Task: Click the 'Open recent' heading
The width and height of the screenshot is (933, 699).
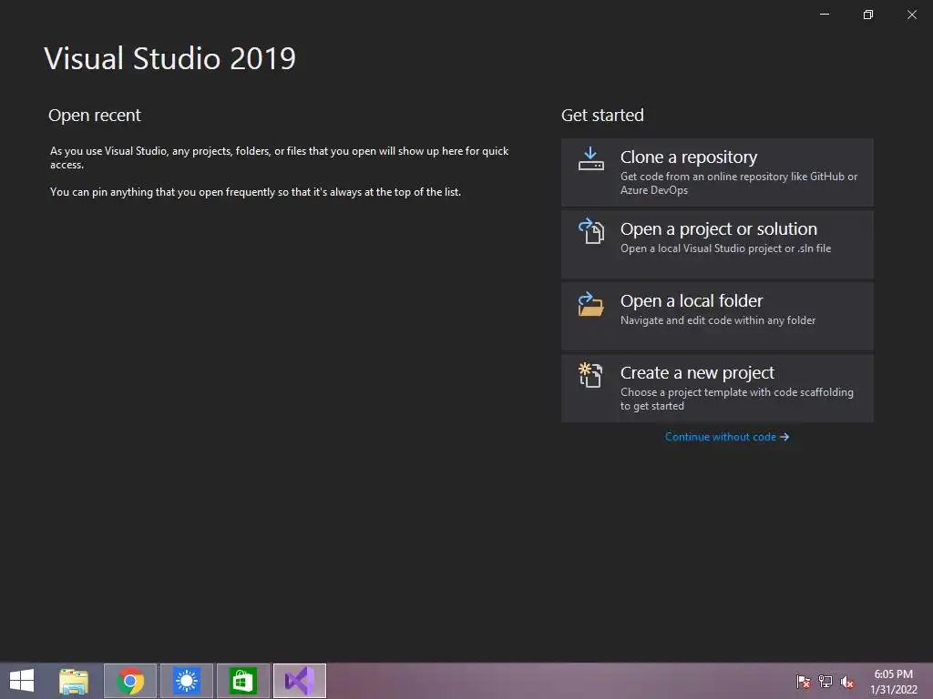Action: click(x=95, y=116)
